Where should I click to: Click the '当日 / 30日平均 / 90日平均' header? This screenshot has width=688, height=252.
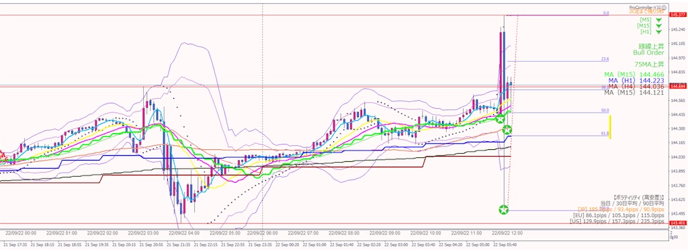tap(632, 204)
